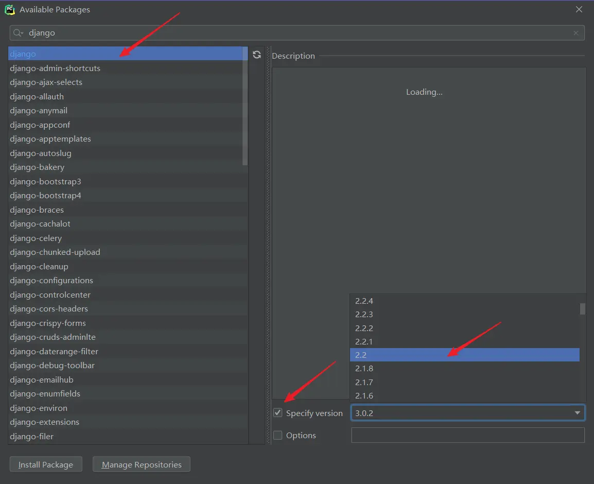The image size is (594, 484).
Task: Select the django package row
Action: pyautogui.click(x=128, y=54)
